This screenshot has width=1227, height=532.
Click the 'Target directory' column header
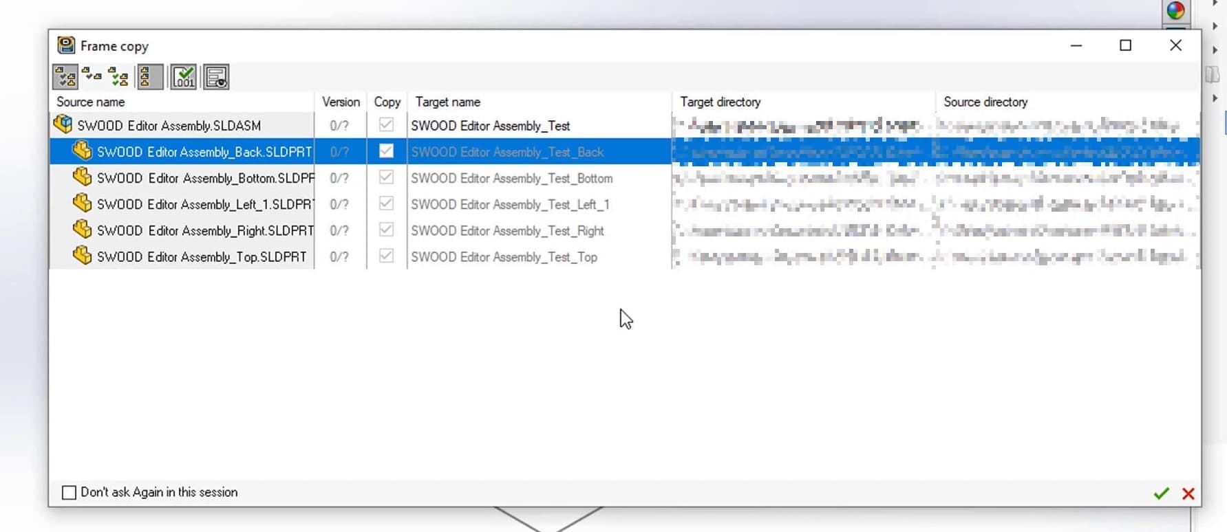(x=720, y=102)
